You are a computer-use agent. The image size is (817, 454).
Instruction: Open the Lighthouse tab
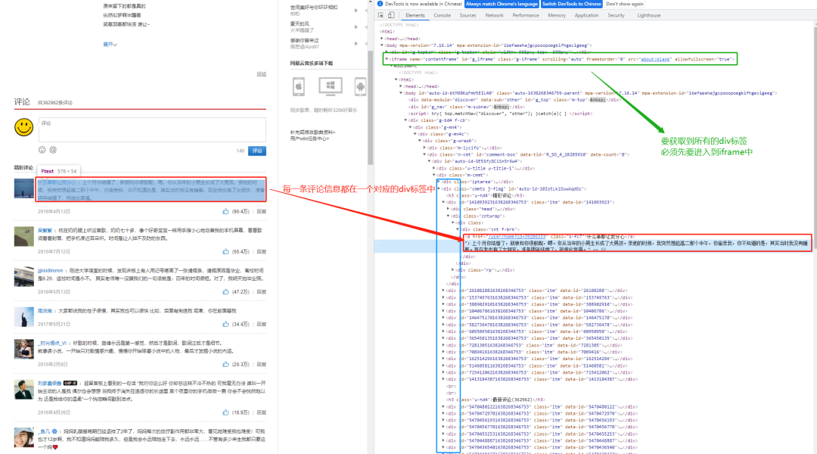point(649,15)
